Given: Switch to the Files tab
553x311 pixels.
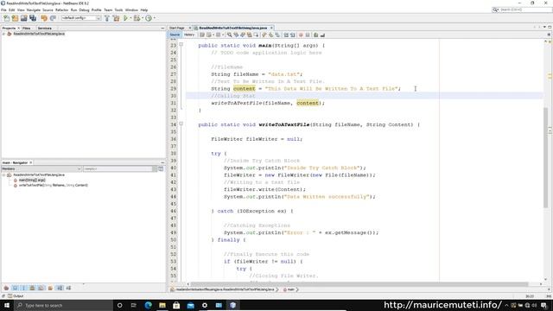Looking at the screenshot, I should coord(27,28).
